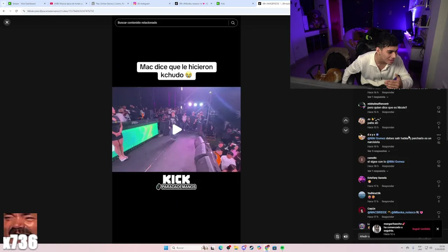Click the Task View taskbar icon
The height and width of the screenshot is (252, 448).
(212, 248)
